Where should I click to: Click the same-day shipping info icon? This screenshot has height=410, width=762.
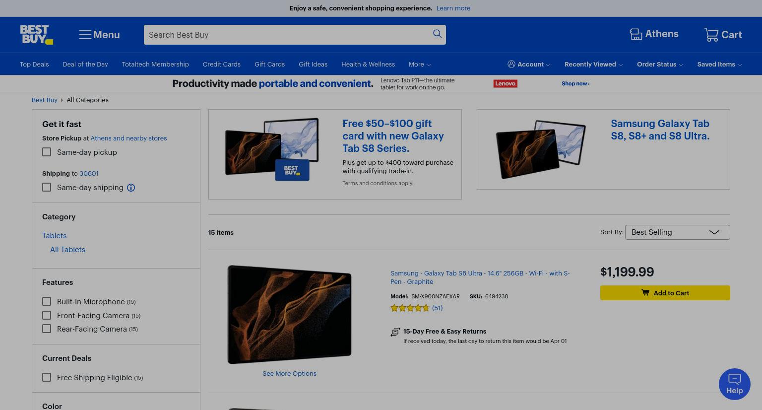131,188
